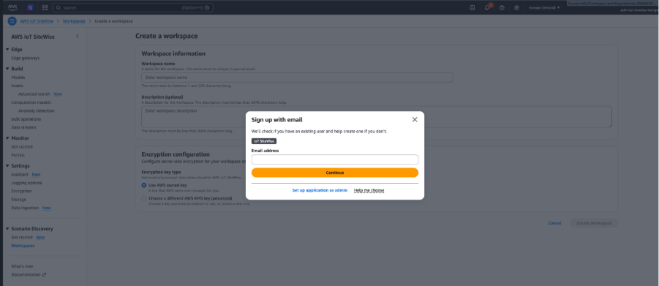
Task: Open the notifications bell icon
Action: click(487, 7)
